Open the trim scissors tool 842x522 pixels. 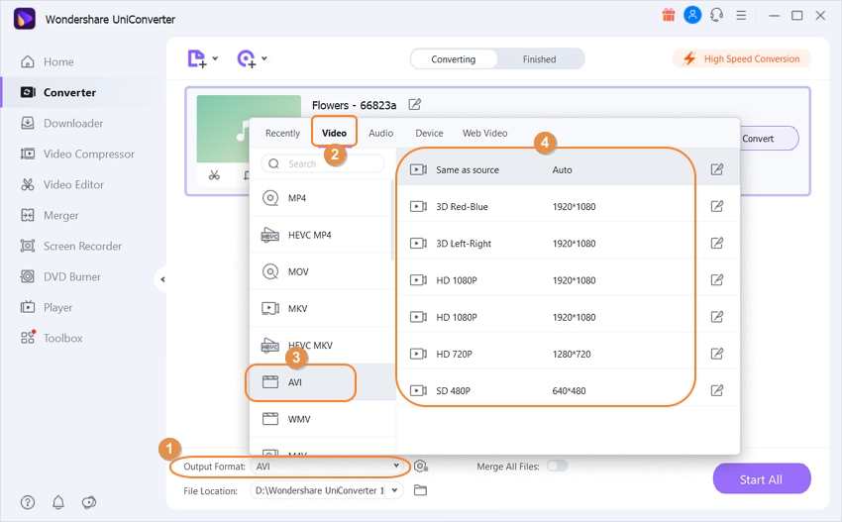[x=214, y=175]
